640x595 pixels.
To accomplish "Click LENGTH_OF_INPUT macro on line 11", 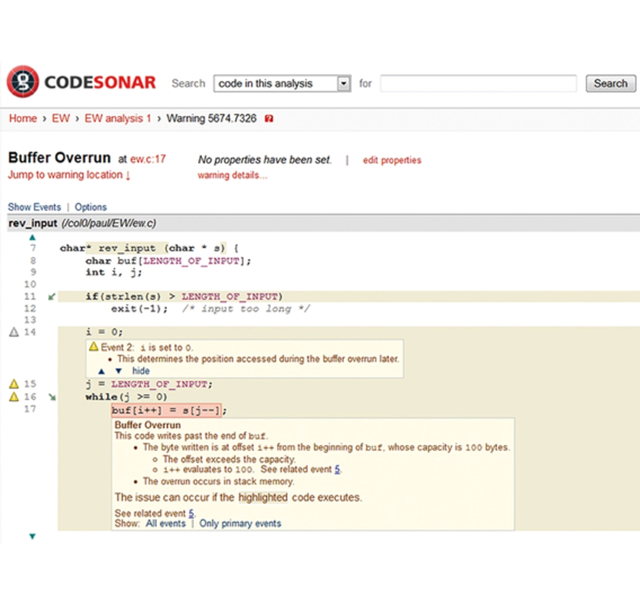I will [x=229, y=296].
